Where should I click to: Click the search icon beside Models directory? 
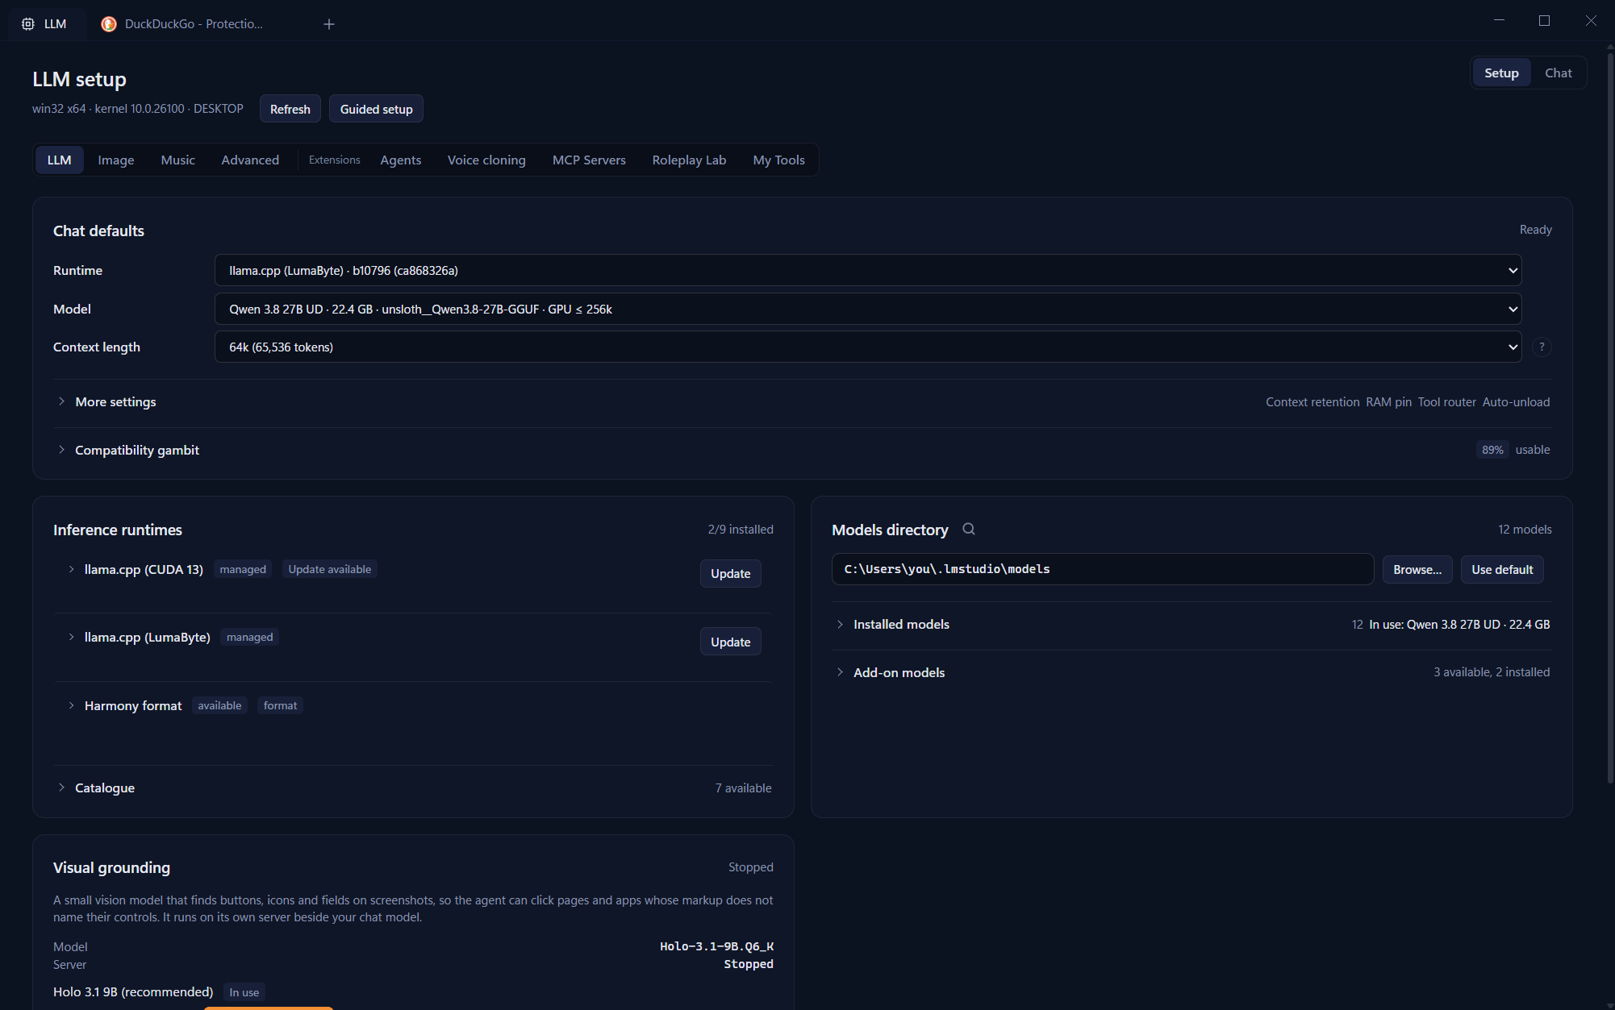(969, 530)
